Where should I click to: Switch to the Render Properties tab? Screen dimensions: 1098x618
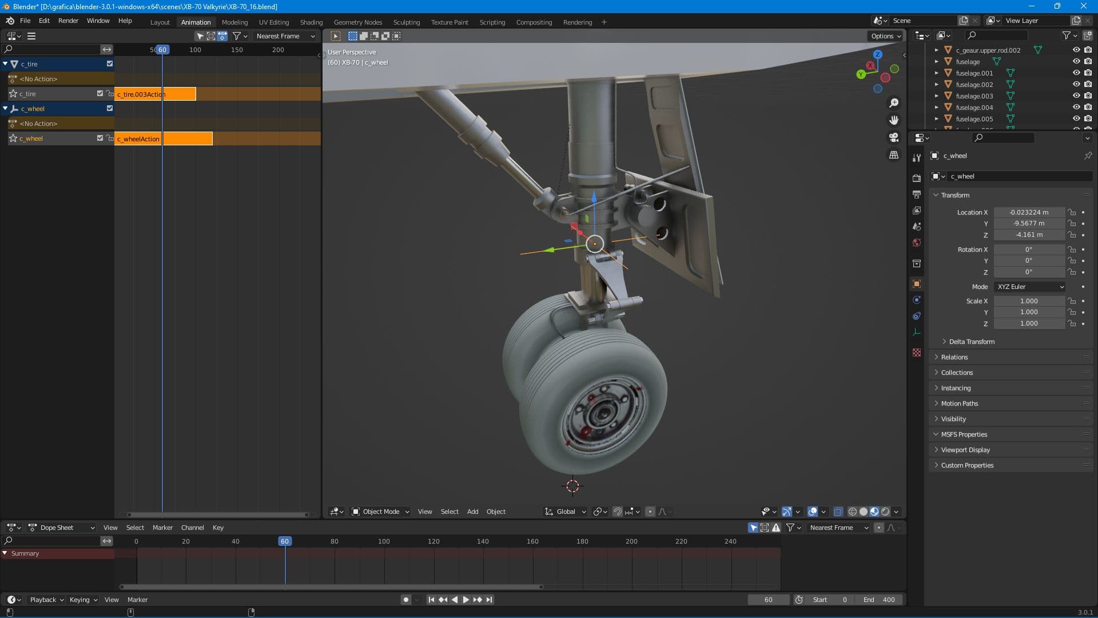pos(917,178)
